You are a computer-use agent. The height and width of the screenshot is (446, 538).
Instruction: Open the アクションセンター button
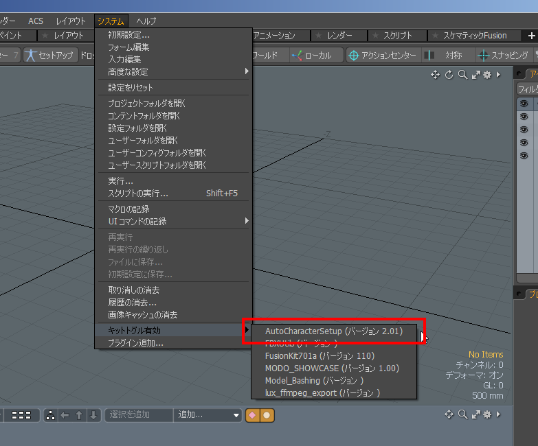[383, 55]
